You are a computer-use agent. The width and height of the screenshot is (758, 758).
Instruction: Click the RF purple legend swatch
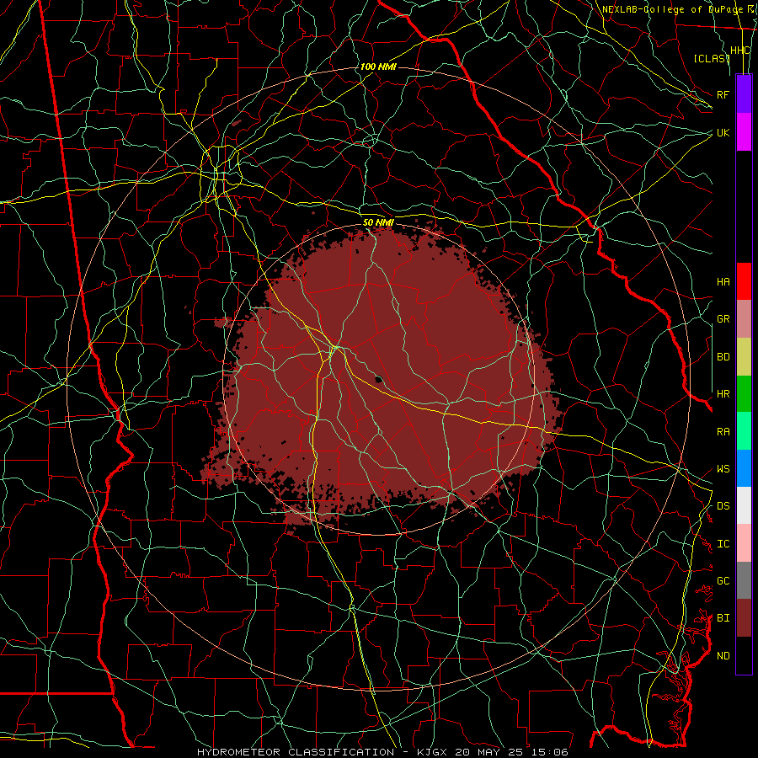(x=744, y=94)
